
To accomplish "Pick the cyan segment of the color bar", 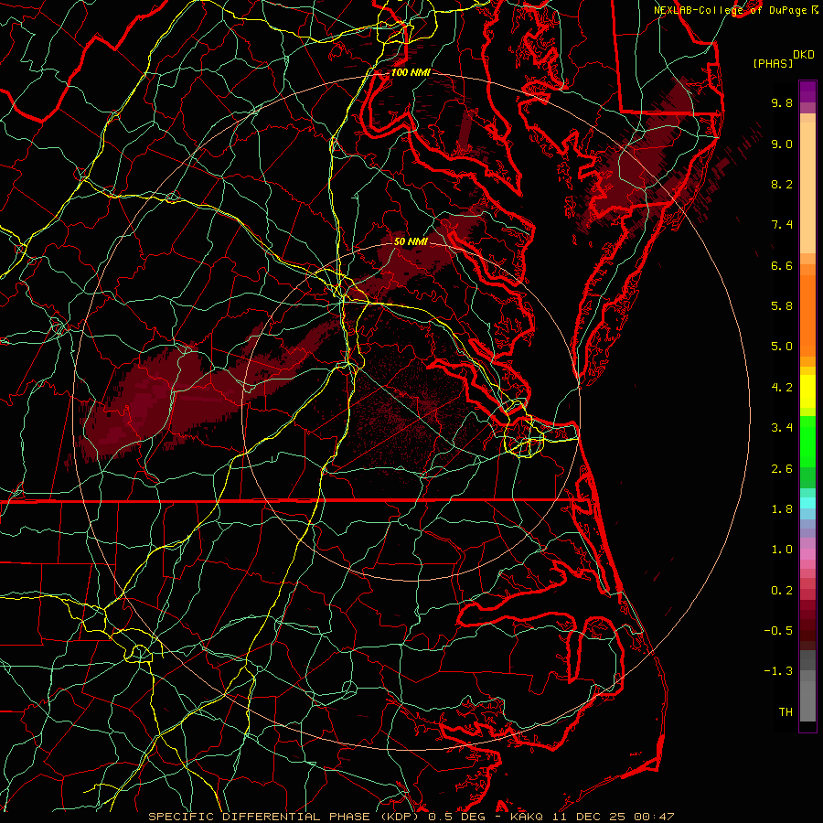I will (x=807, y=503).
